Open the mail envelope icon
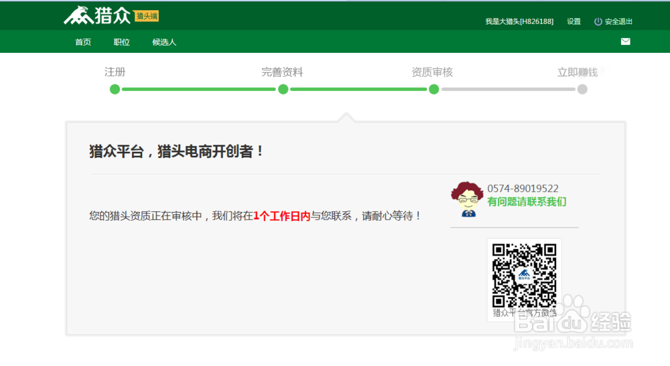The width and height of the screenshot is (670, 366). point(625,41)
